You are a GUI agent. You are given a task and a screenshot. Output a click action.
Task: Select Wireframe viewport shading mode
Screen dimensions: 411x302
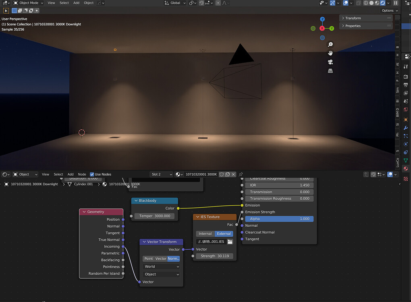(365, 3)
